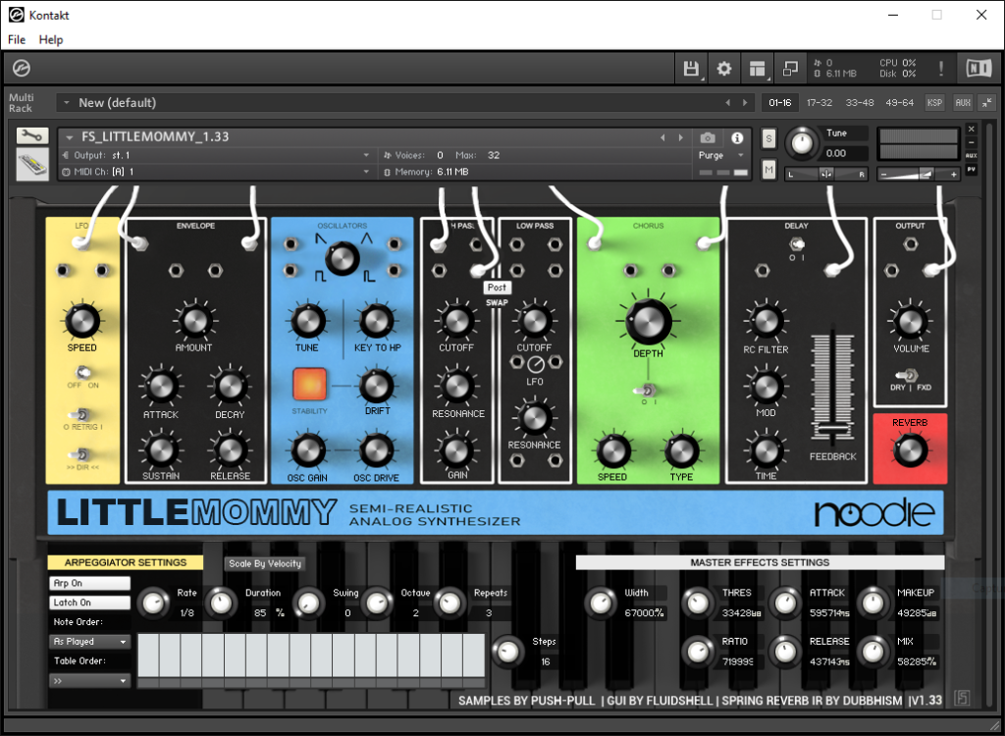Open the Note Order As Played dropdown
This screenshot has width=1005, height=736.
(x=89, y=642)
